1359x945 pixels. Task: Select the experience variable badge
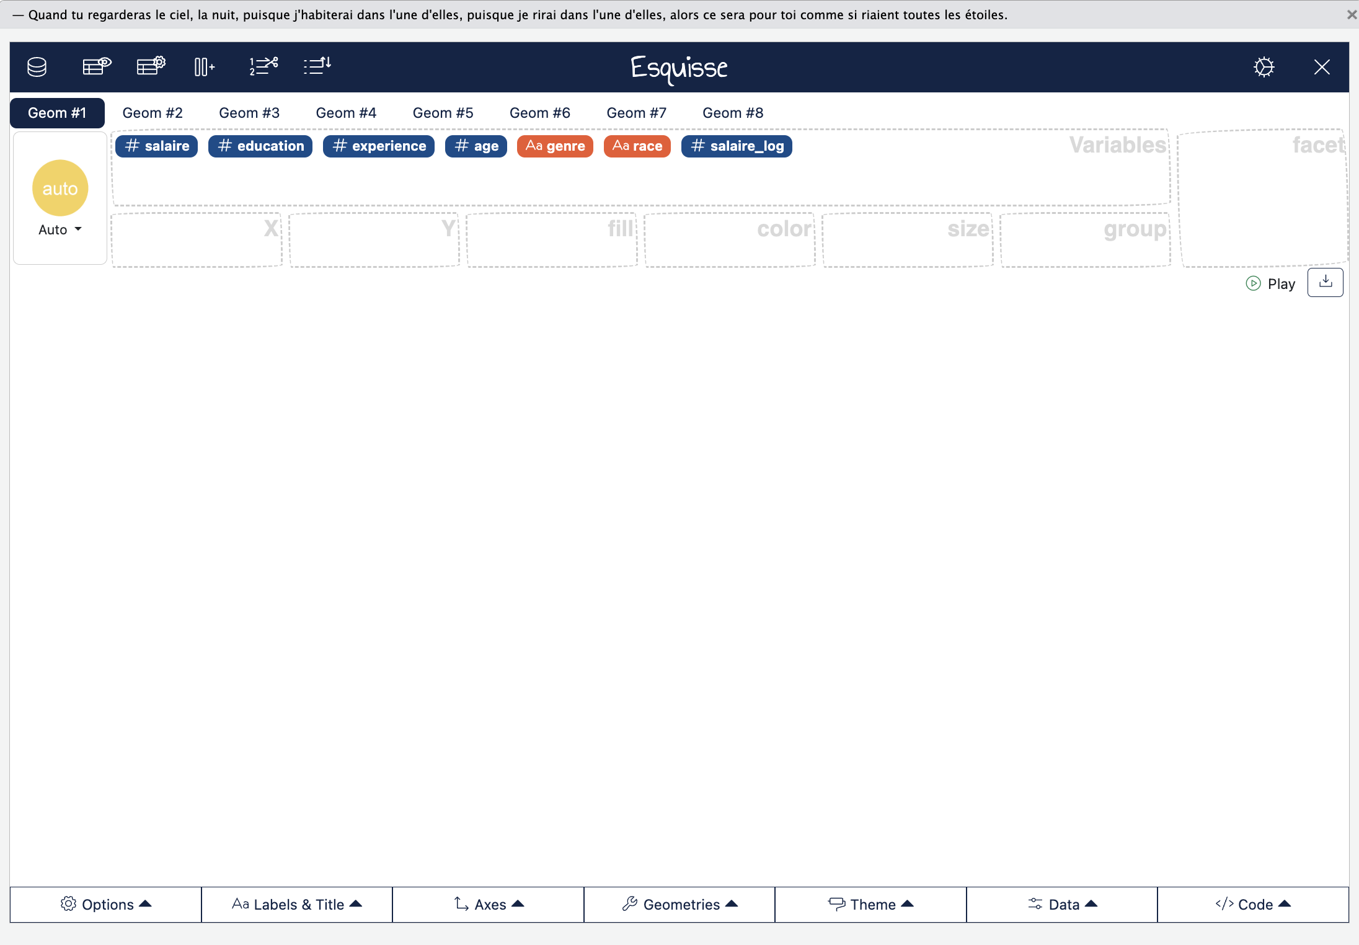click(x=379, y=146)
